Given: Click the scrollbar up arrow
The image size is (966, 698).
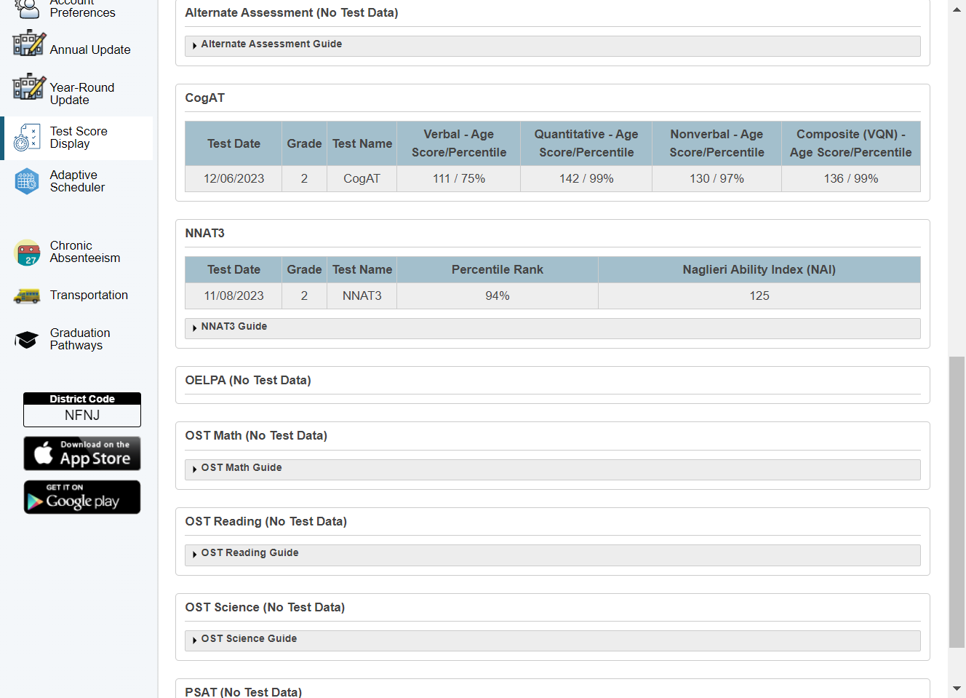Looking at the screenshot, I should click(957, 9).
